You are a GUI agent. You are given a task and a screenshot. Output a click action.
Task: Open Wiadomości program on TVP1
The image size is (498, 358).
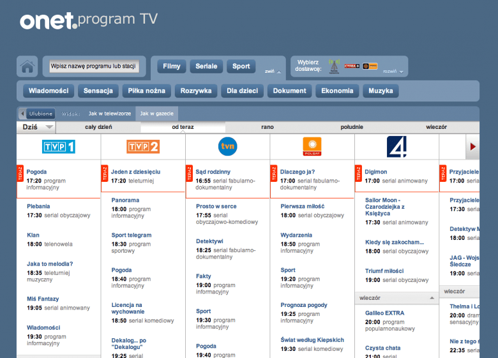(x=43, y=328)
